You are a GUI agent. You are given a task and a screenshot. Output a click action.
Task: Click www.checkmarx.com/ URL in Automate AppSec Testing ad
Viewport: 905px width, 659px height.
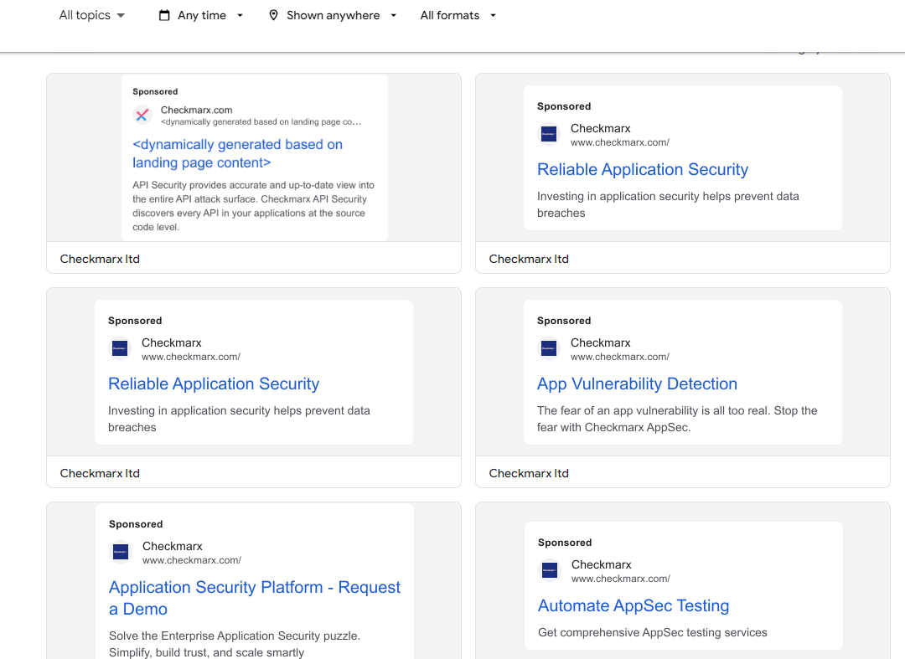pyautogui.click(x=620, y=579)
